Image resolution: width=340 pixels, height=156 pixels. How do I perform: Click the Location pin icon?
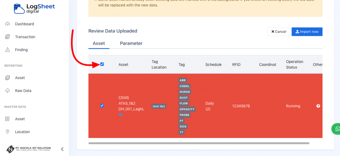8,132
